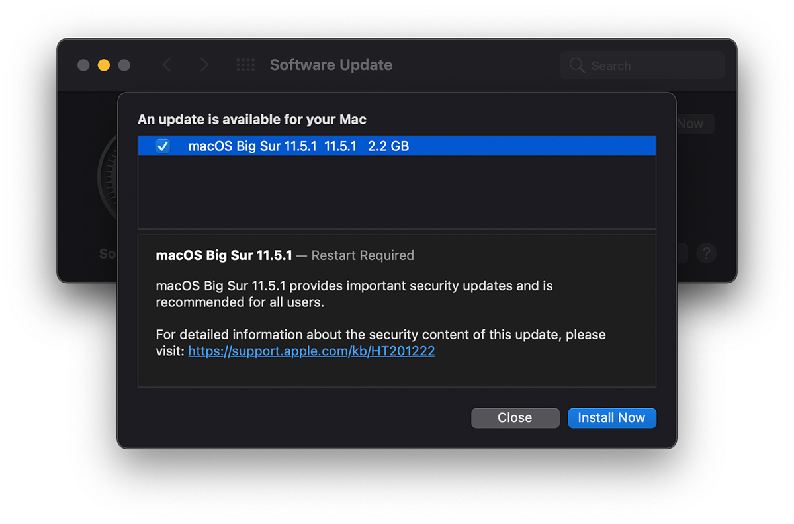Minimize window using the yellow button
794x524 pixels.
(104, 65)
